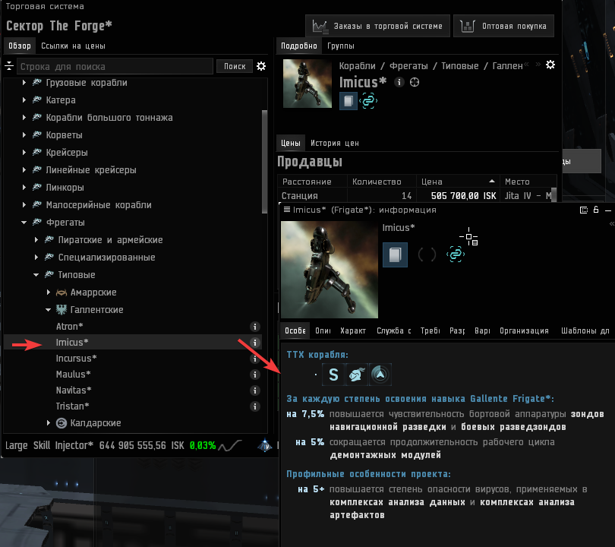Collapse all groups icon beside search field
Screen dimensions: 615x547
(9, 66)
